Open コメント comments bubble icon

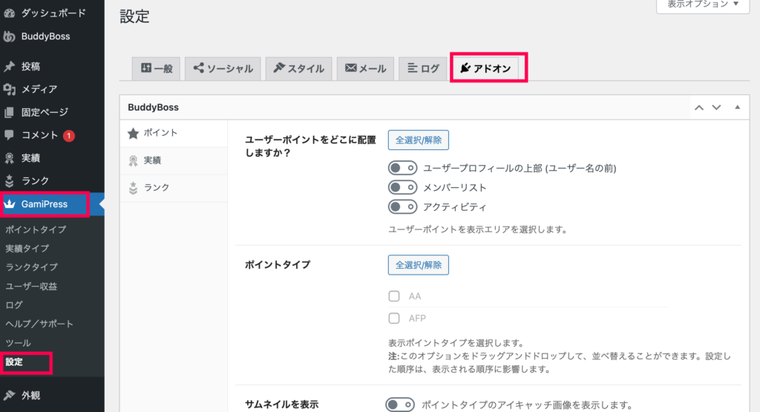(x=9, y=135)
